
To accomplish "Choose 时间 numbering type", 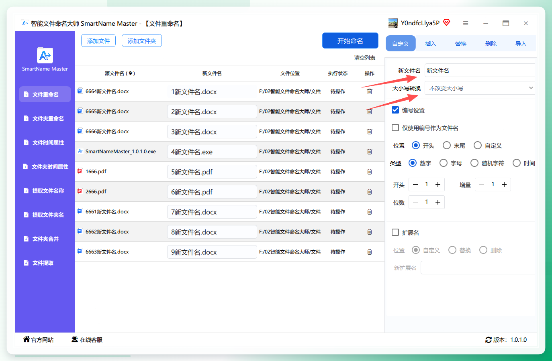I will tap(517, 163).
